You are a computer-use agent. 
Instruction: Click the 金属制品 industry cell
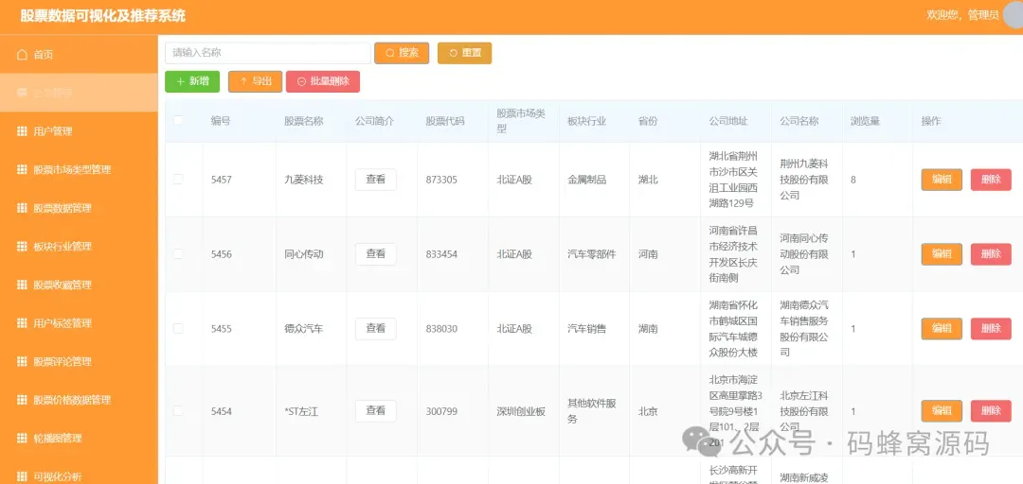[587, 180]
